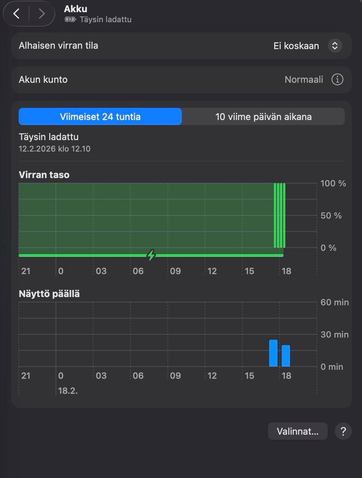Select Viimeiset 24 tuntia tab
362x478 pixels.
coord(100,117)
